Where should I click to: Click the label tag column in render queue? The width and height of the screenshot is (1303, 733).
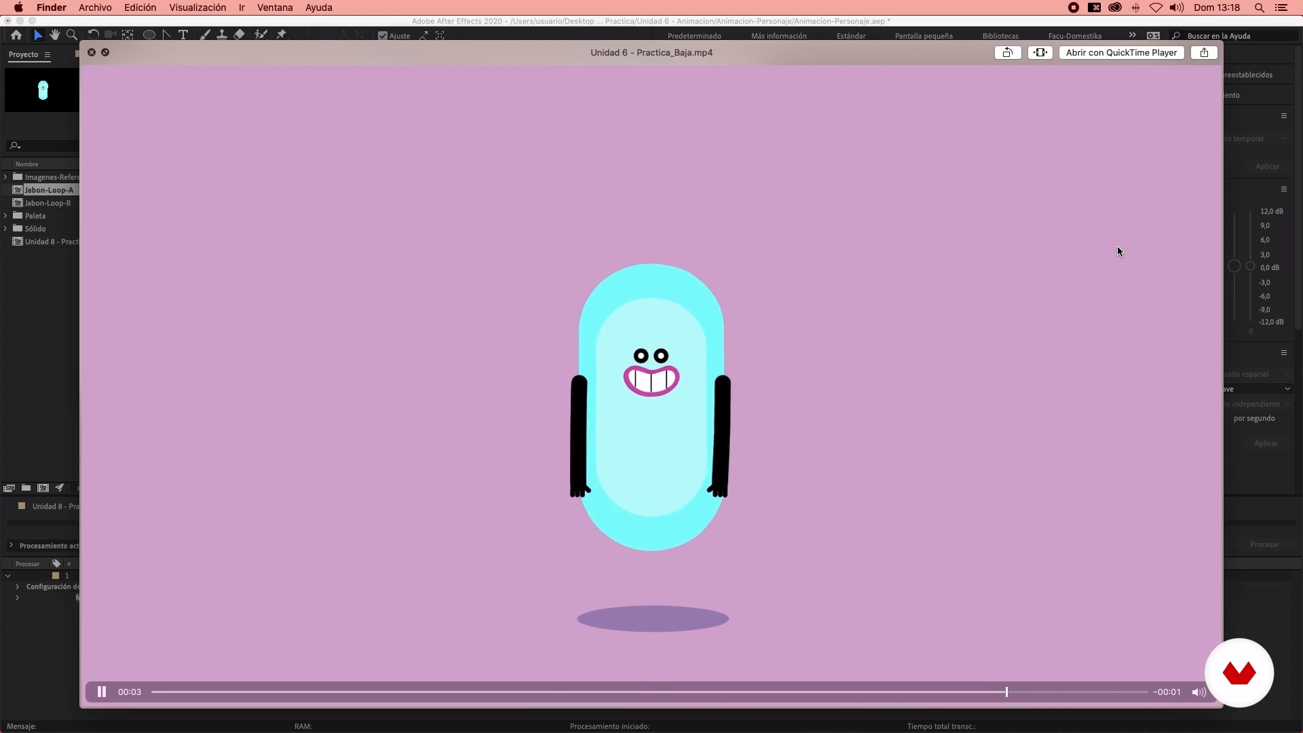[x=56, y=563]
